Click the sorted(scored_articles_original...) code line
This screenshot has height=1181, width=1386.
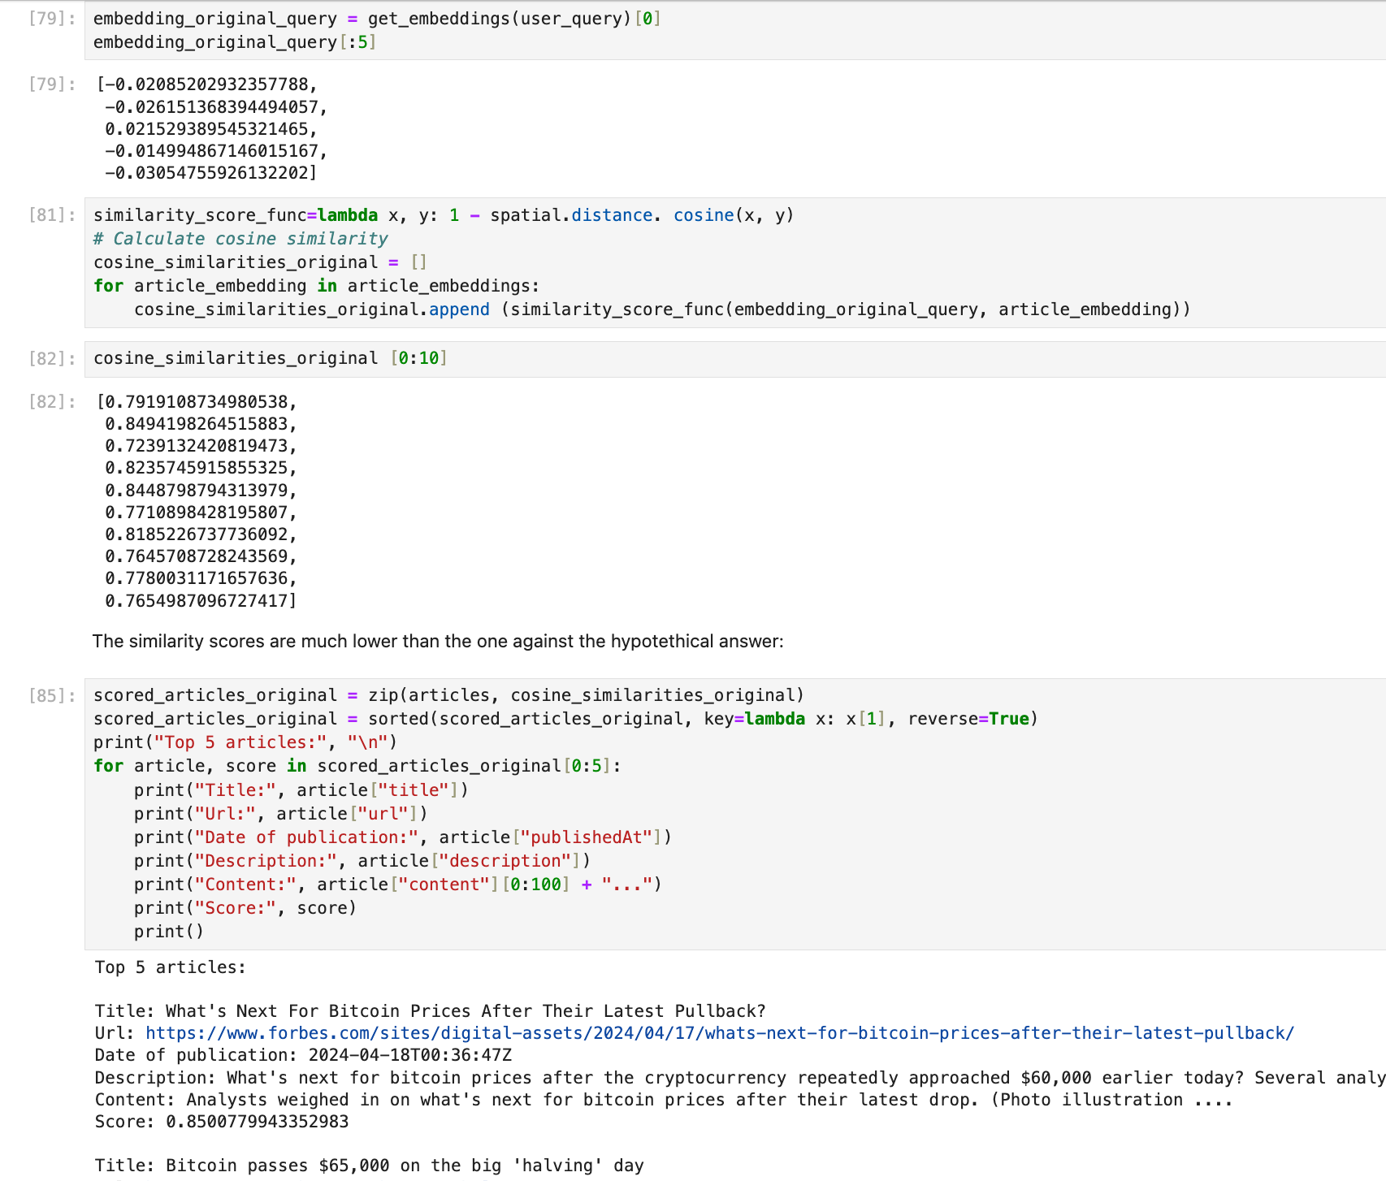click(565, 719)
